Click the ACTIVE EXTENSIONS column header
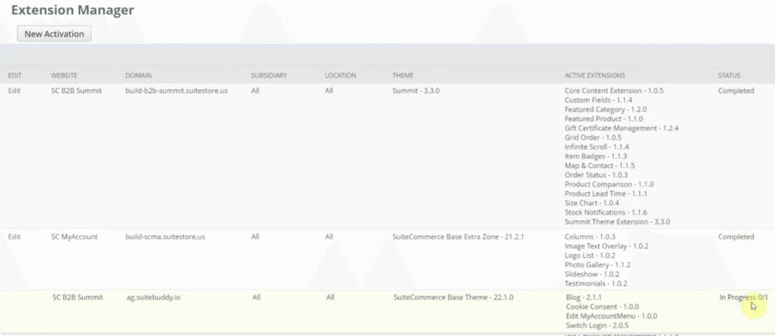The height and width of the screenshot is (336, 775). [x=595, y=76]
